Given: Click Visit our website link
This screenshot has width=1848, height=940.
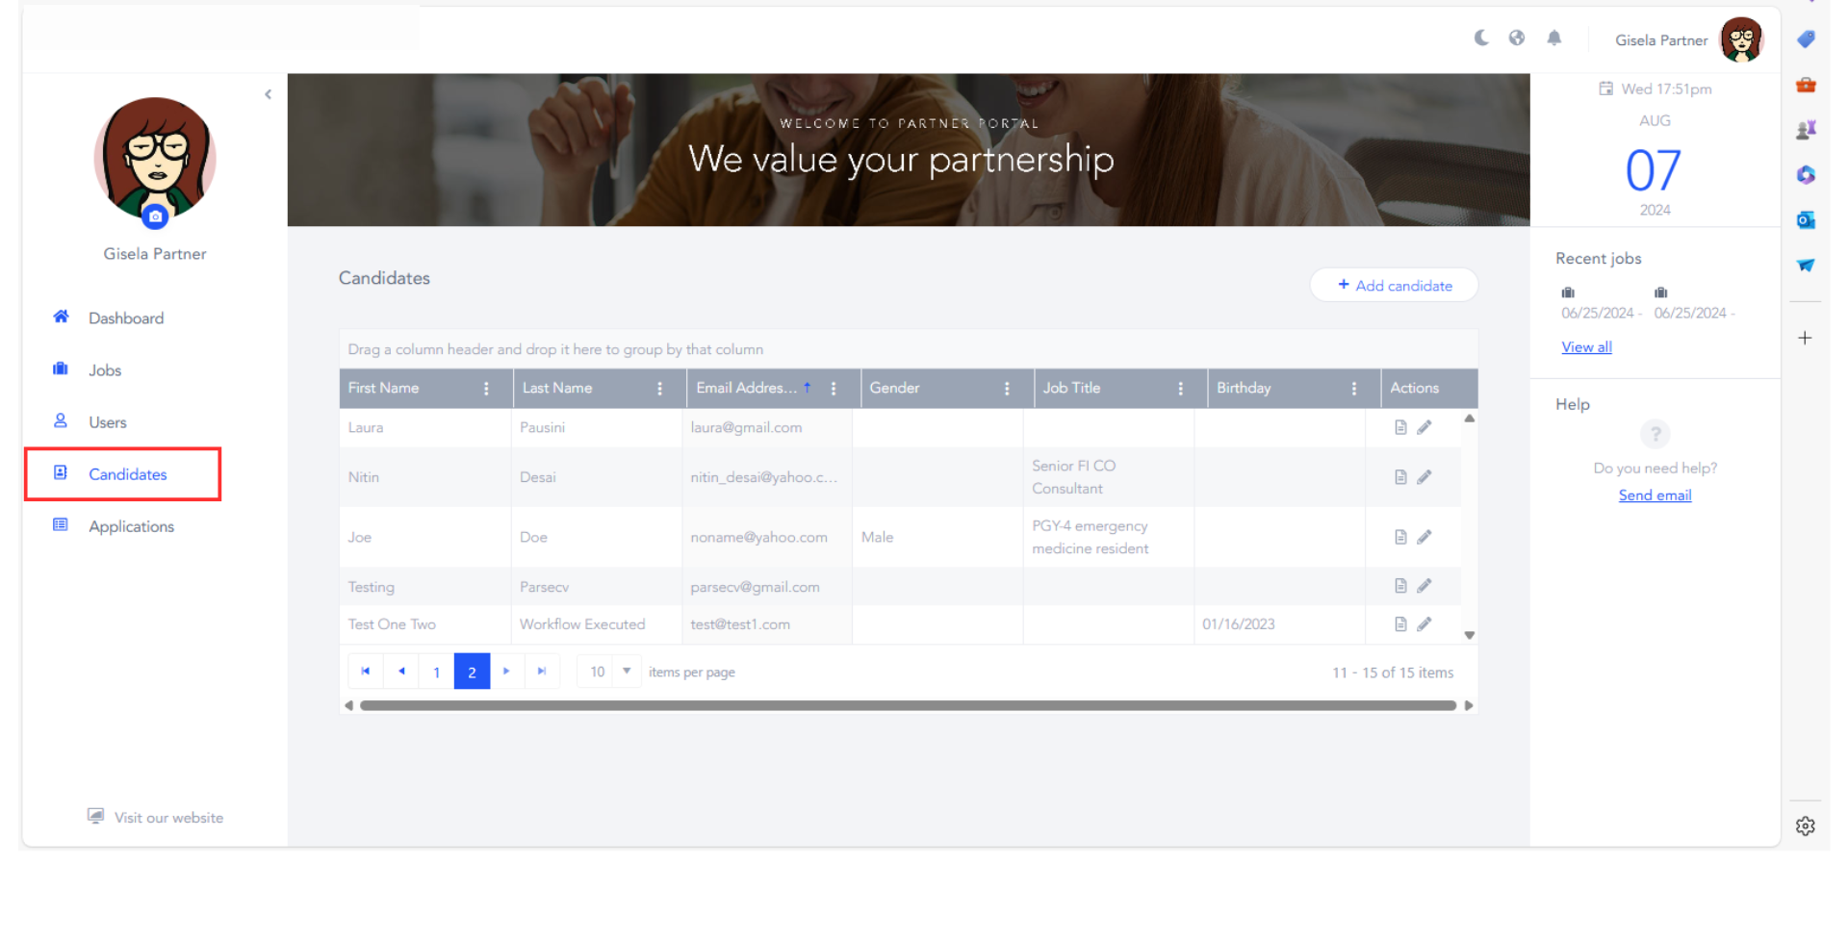Looking at the screenshot, I should (x=155, y=817).
